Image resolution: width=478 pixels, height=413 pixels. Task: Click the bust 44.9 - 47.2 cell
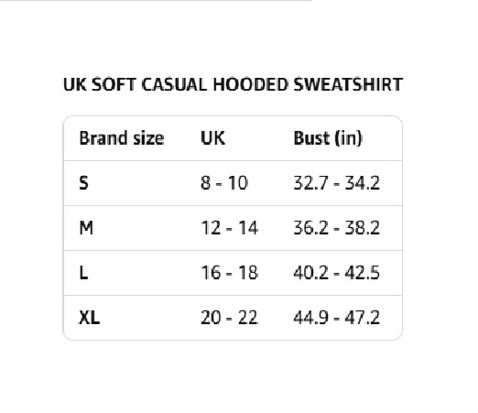tap(336, 318)
